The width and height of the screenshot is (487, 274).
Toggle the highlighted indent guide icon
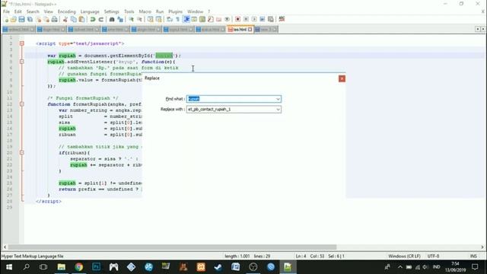coord(186,19)
